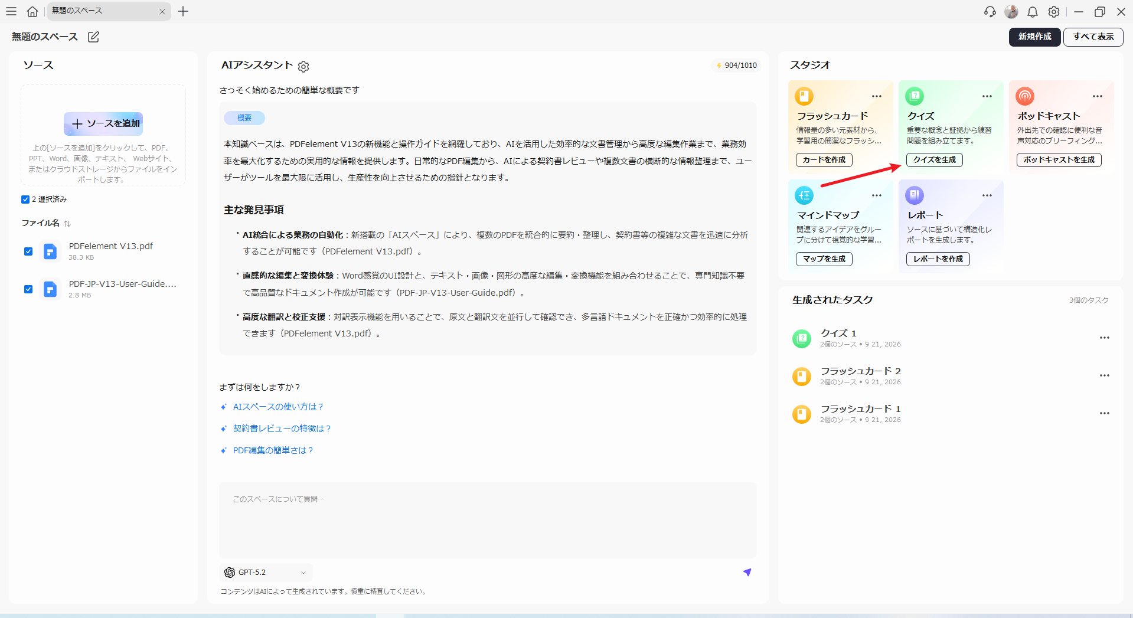The width and height of the screenshot is (1133, 618).
Task: Click the ソースを追加 button
Action: (x=103, y=123)
